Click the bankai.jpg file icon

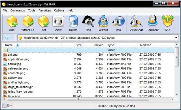coord(5,64)
